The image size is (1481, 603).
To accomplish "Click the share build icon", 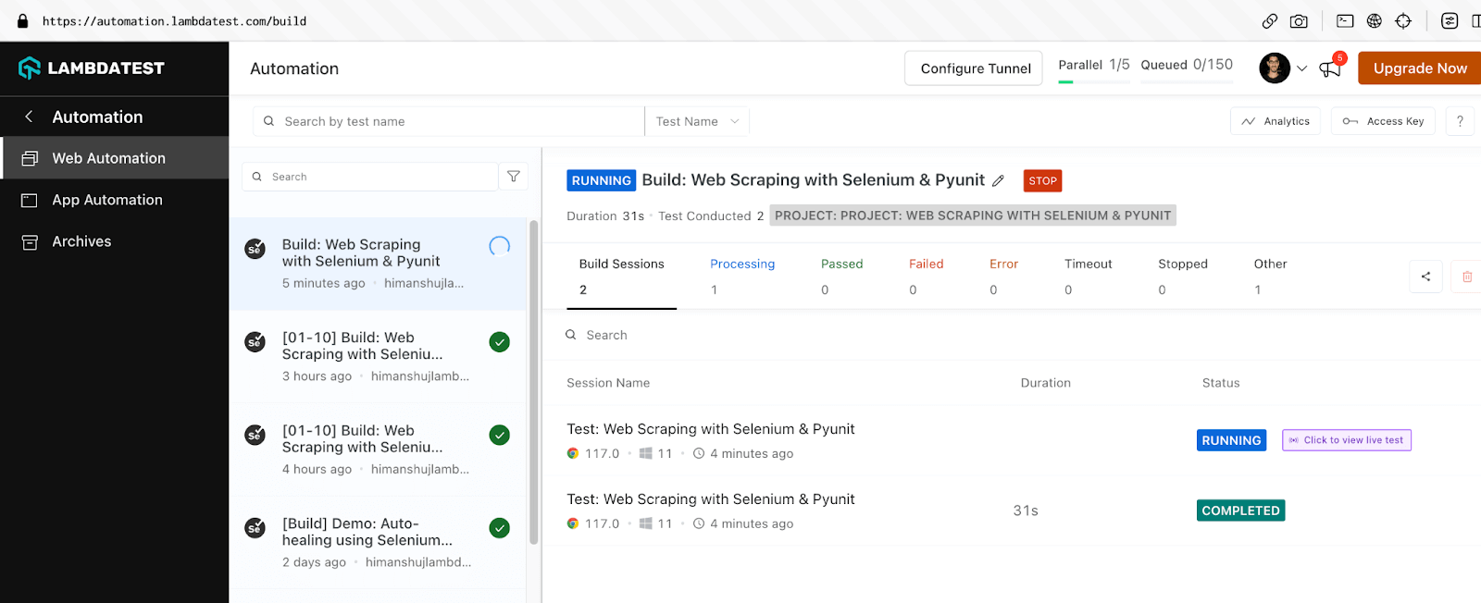I will pyautogui.click(x=1425, y=277).
